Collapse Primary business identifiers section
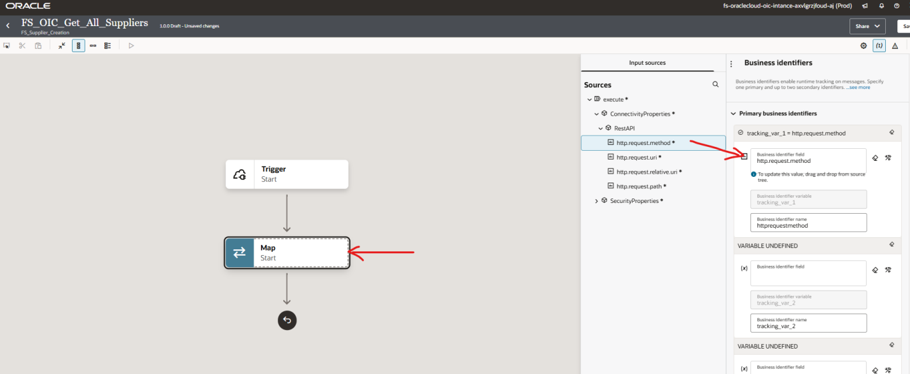The width and height of the screenshot is (910, 374). pyautogui.click(x=733, y=113)
